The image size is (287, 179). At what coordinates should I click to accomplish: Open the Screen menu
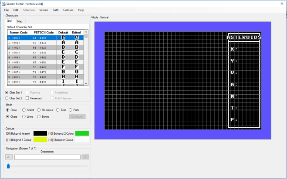click(x=44, y=10)
